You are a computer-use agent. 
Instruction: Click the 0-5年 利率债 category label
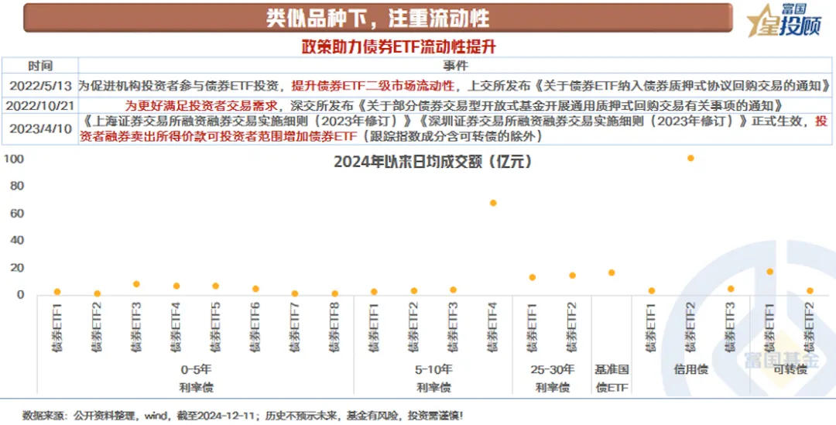tap(196, 378)
